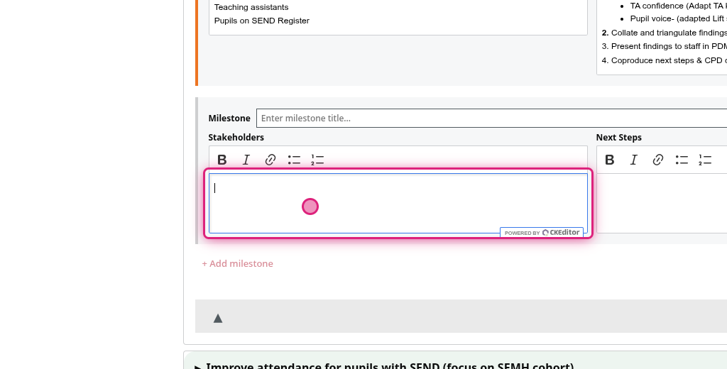Click the Add milestone link
The image size is (727, 369).
237,263
